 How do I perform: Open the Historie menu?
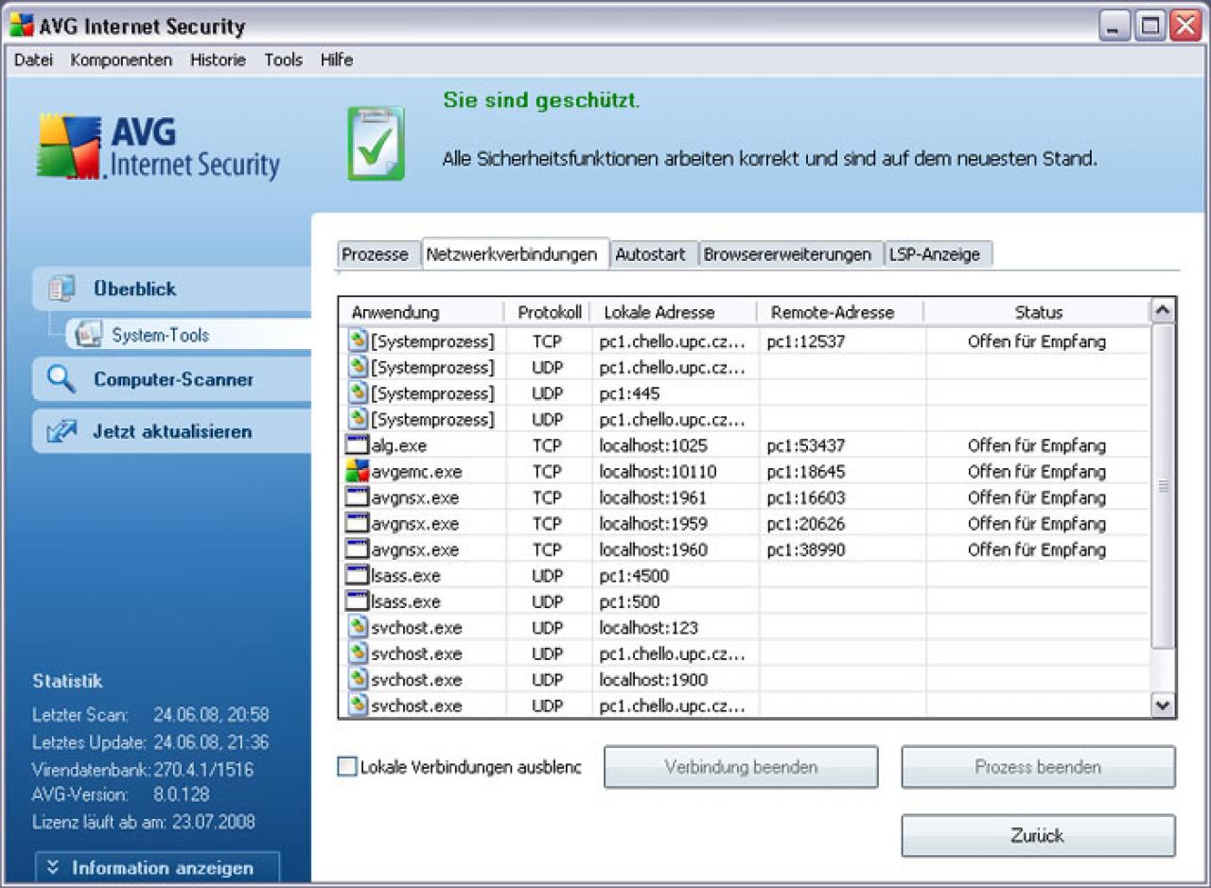coord(218,60)
